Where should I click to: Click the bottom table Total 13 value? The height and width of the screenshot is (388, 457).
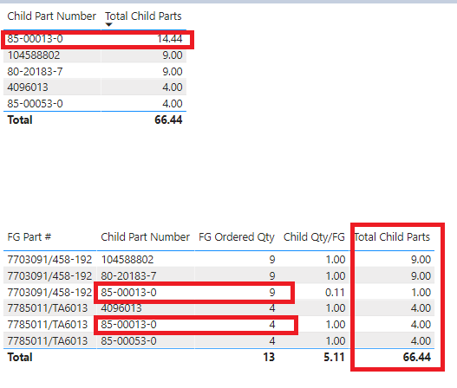(269, 357)
